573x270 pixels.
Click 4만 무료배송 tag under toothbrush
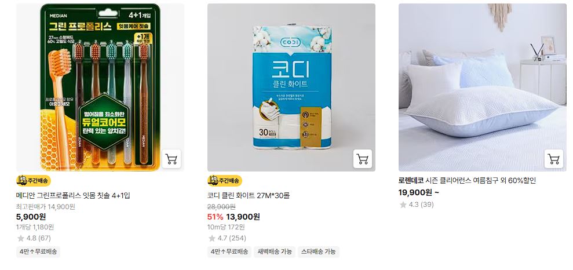click(38, 251)
